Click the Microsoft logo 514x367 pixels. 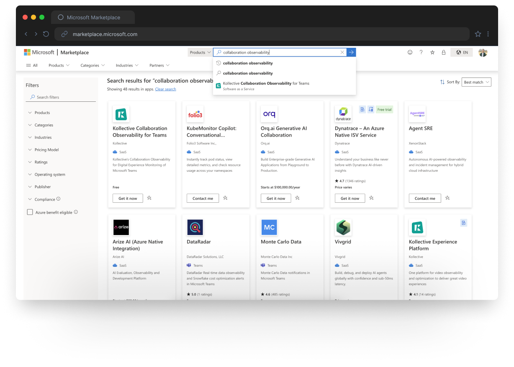39,52
